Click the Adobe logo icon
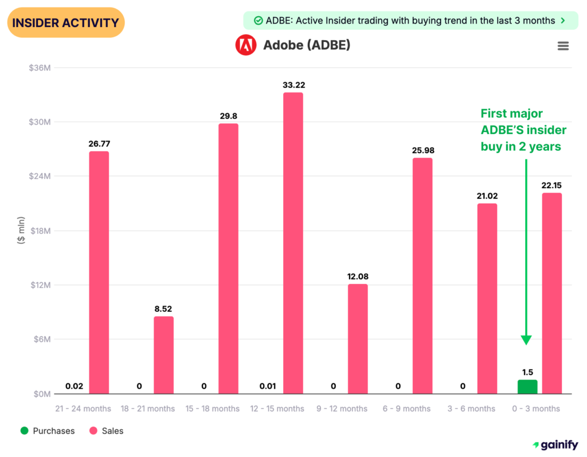587x457 pixels. click(x=246, y=45)
